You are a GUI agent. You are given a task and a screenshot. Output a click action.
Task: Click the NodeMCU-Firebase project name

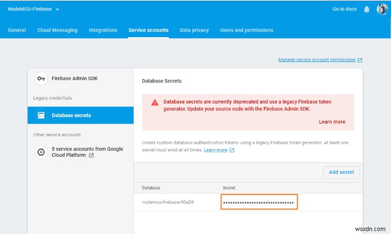[x=30, y=9]
